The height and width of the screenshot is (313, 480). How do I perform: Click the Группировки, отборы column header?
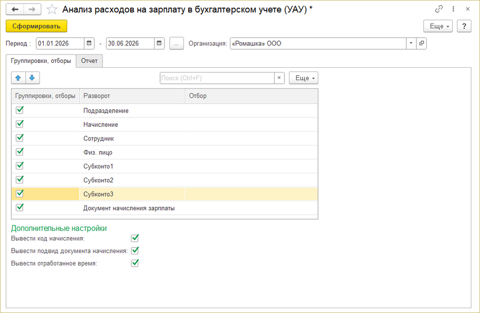click(45, 96)
